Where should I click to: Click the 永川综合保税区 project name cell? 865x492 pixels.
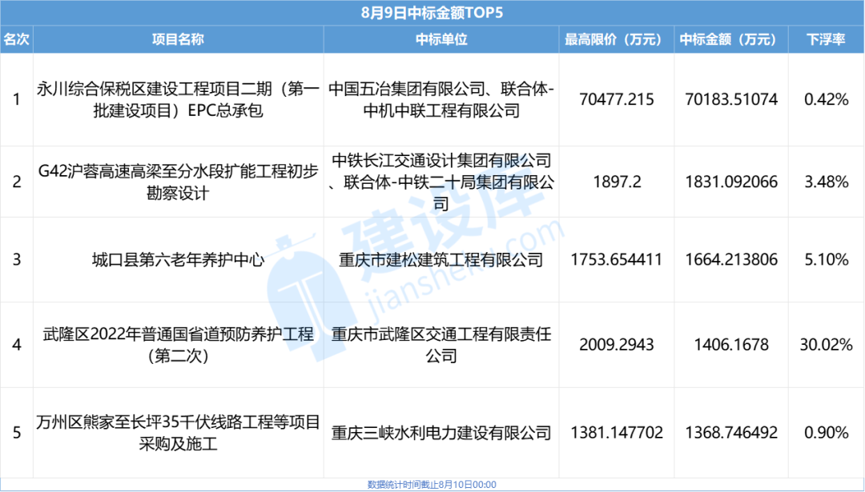tap(176, 98)
